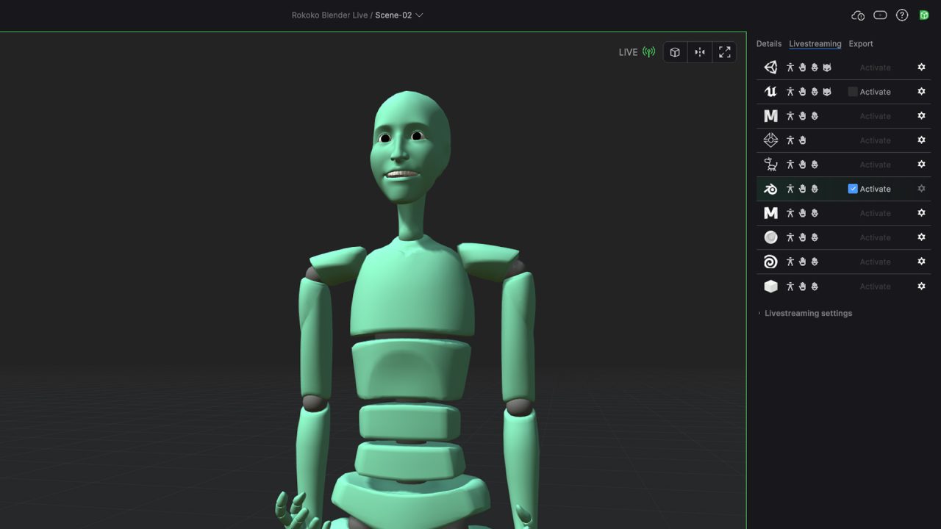
Task: Select the Unreal Engine livestream icon
Action: click(x=770, y=91)
